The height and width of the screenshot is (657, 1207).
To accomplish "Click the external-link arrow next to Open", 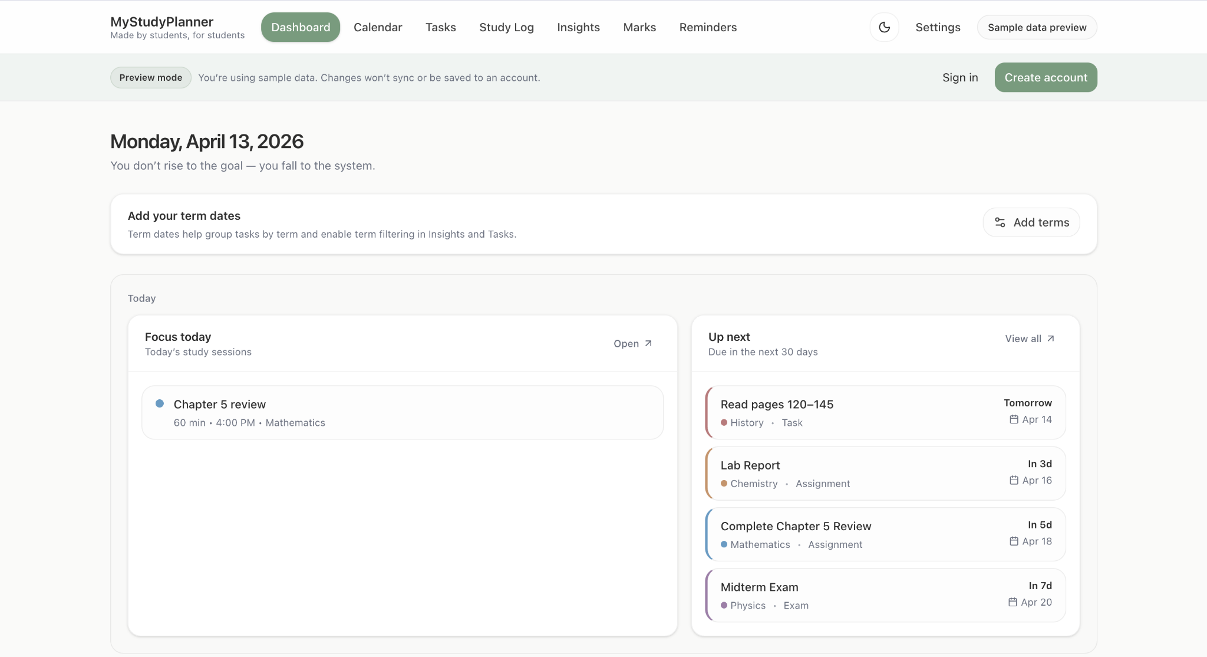I will [x=648, y=343].
